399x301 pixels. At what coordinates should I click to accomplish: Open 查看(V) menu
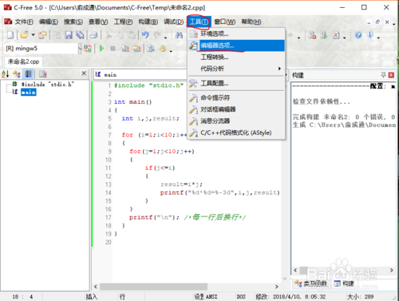(x=98, y=22)
